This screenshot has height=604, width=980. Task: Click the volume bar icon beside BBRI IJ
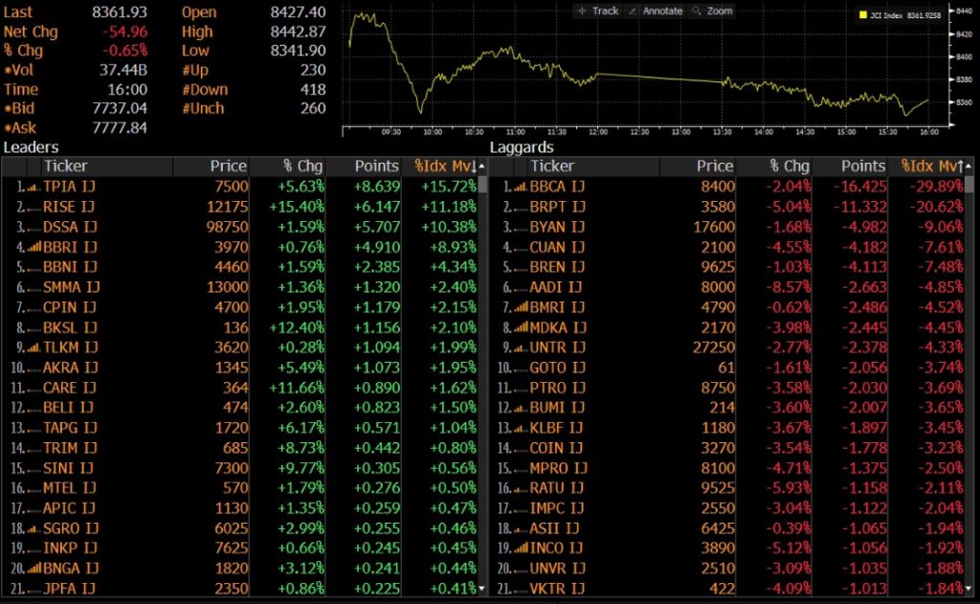(x=33, y=247)
